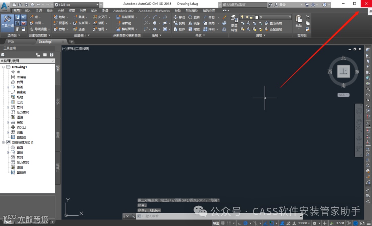
Task: Select the 镜像 (Mirror) tool
Action: pos(194,23)
